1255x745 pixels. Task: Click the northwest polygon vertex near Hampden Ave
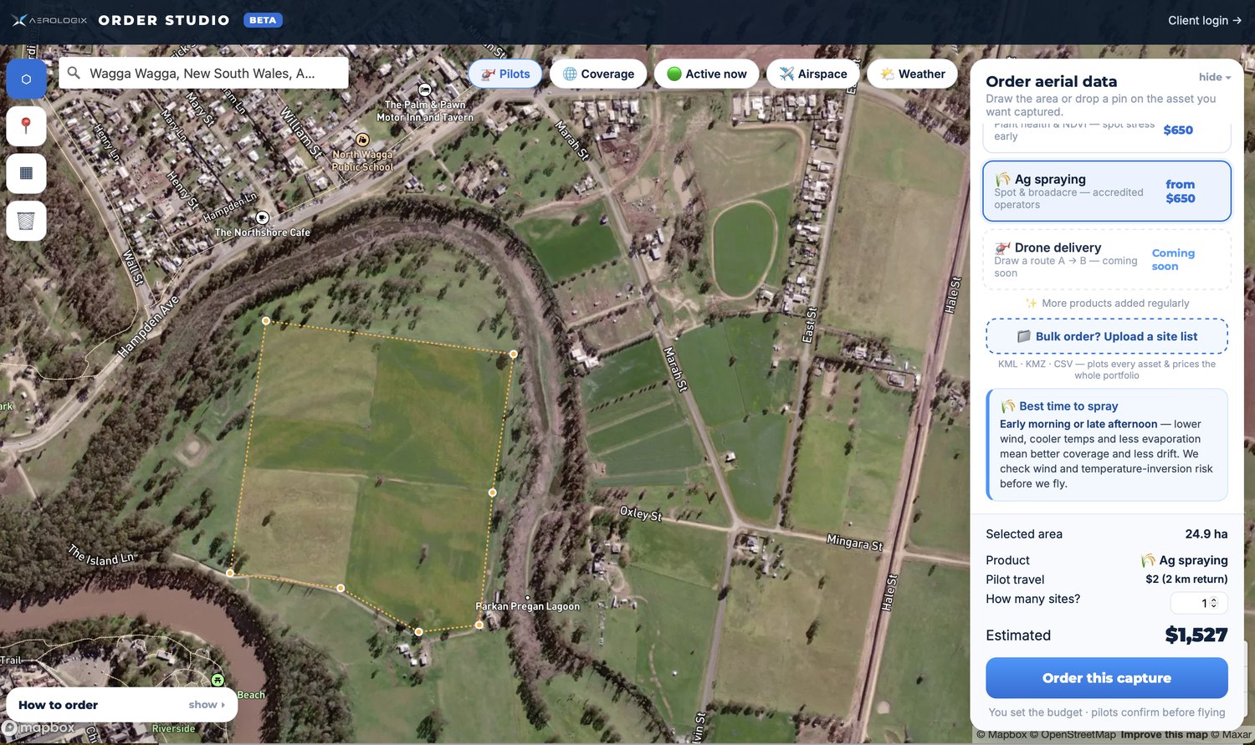(x=266, y=320)
